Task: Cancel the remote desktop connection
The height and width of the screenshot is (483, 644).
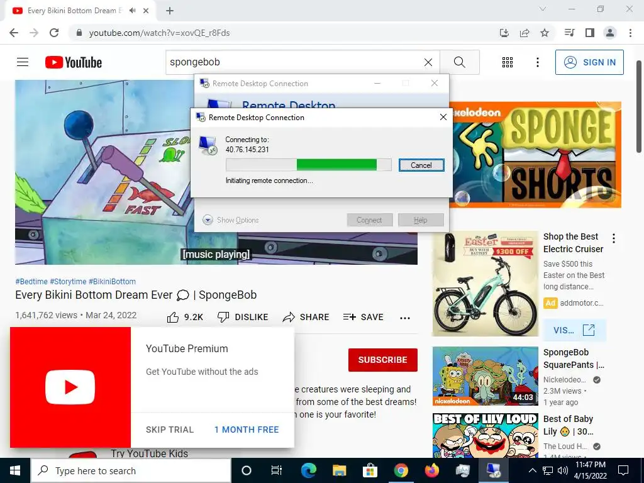Action: [421, 165]
